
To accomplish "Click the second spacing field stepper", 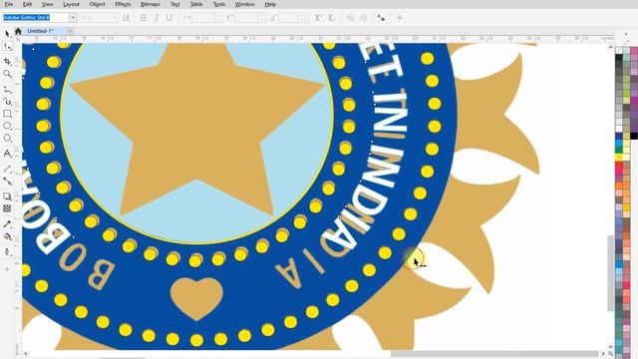I will 262,18.
